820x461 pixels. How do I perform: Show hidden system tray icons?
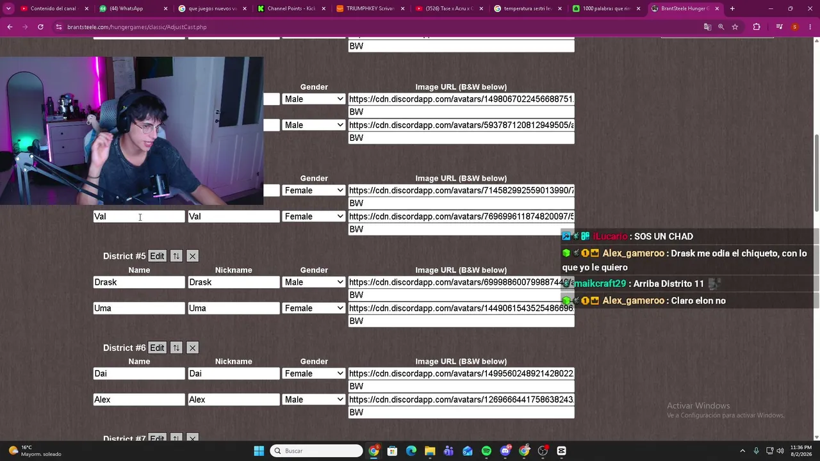point(742,451)
